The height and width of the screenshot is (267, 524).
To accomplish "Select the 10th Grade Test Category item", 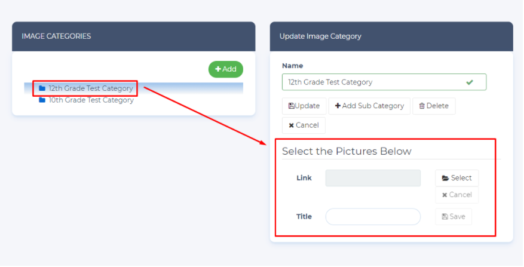I will [91, 100].
